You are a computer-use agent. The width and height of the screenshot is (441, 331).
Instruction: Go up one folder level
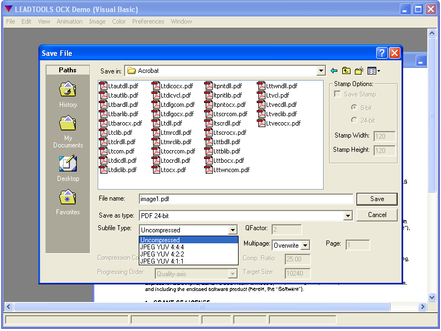[x=346, y=71]
